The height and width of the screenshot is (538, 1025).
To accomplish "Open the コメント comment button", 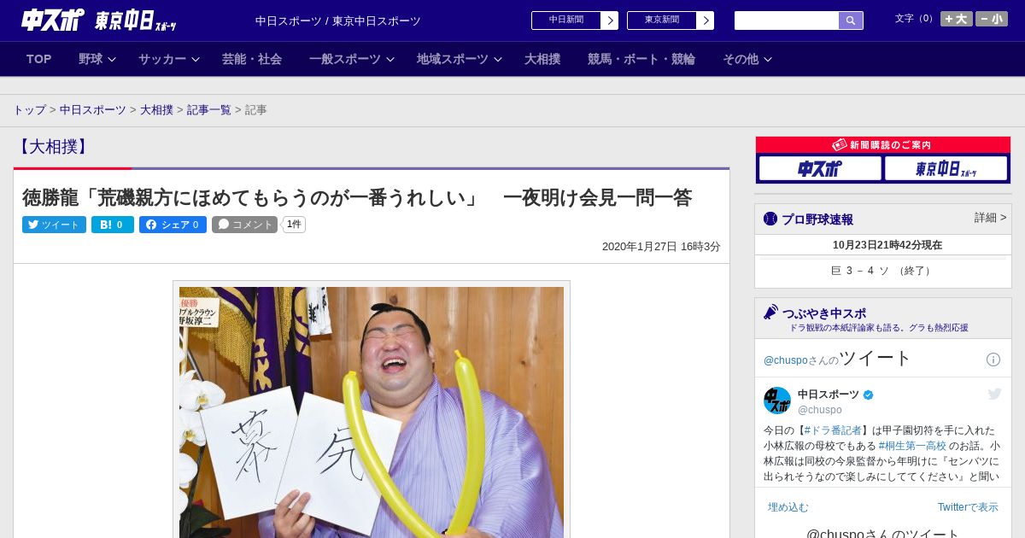I will (x=245, y=225).
